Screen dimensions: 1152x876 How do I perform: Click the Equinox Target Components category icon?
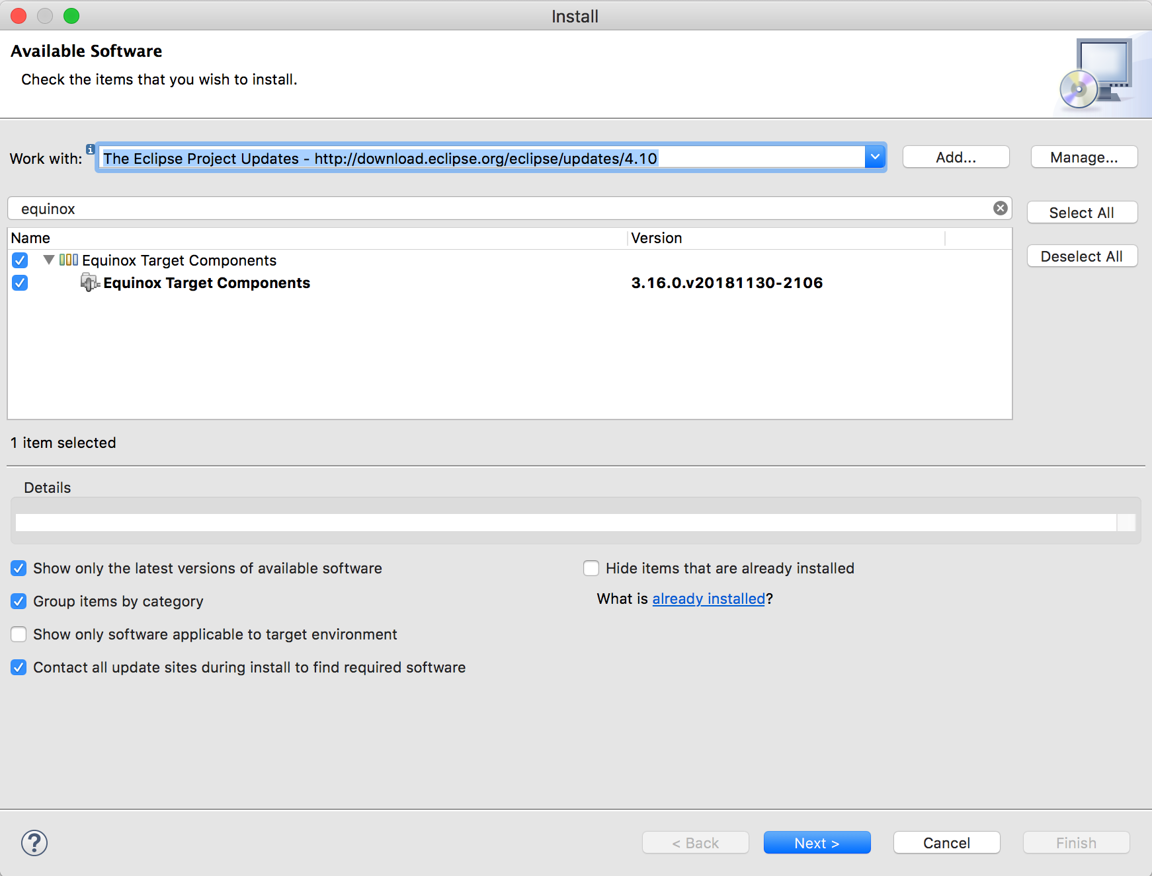click(x=69, y=260)
